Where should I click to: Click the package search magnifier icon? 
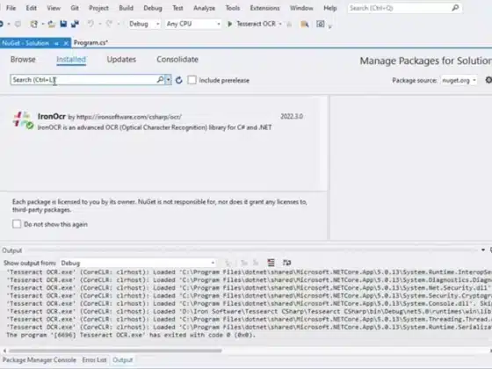coord(160,80)
